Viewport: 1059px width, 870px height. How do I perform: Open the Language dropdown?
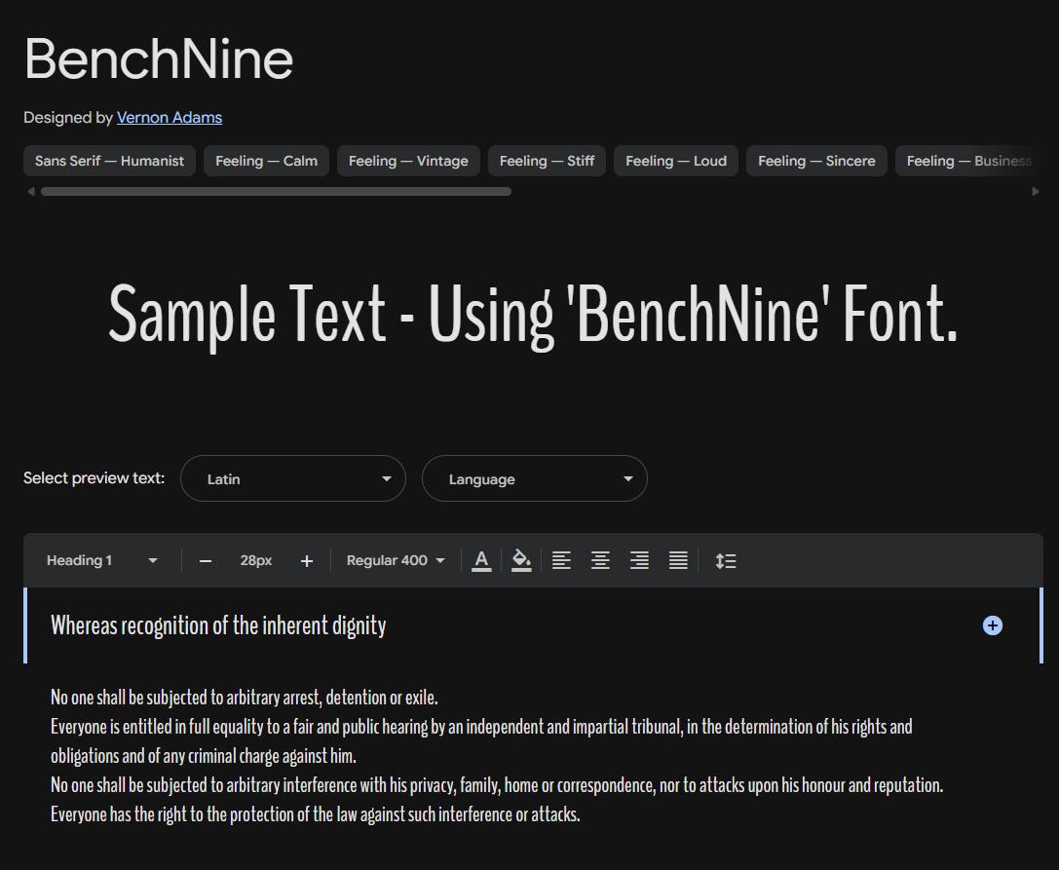coord(535,479)
